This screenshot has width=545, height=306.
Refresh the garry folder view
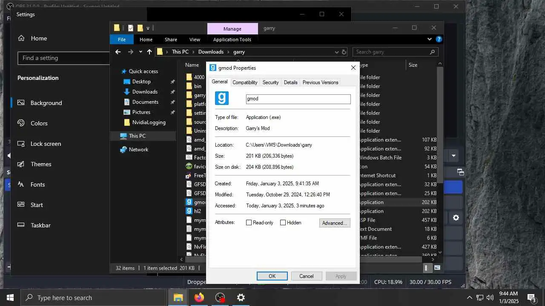[x=344, y=52]
